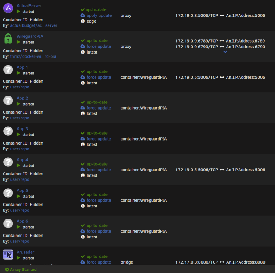Click the App 6 question mark icon

click(x=8, y=224)
